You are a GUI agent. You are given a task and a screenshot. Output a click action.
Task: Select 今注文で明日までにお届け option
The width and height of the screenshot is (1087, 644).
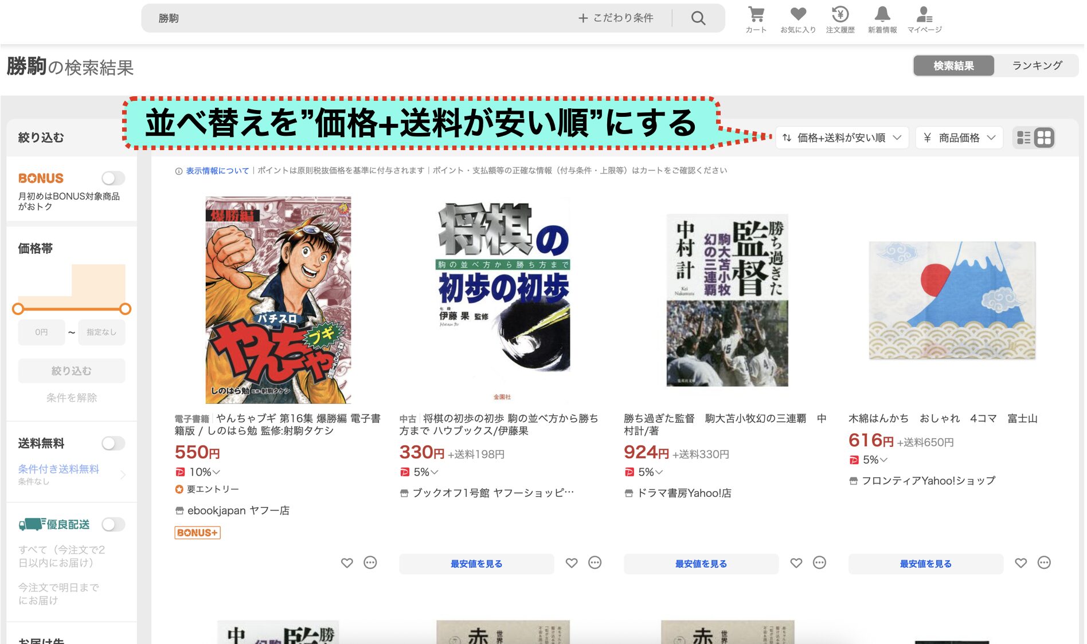click(58, 594)
